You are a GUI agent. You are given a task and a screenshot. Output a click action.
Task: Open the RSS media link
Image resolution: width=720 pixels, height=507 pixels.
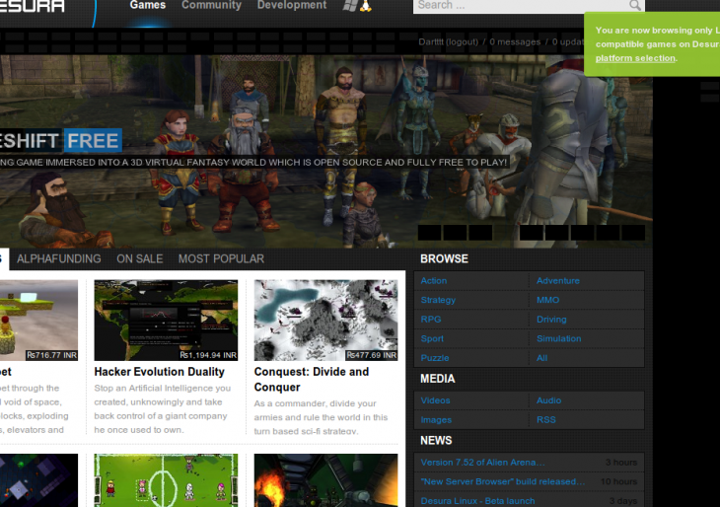point(546,420)
